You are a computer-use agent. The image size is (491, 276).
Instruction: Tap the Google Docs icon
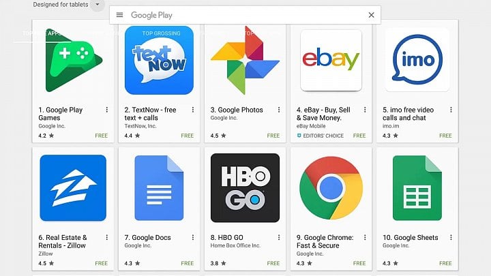coord(159,188)
